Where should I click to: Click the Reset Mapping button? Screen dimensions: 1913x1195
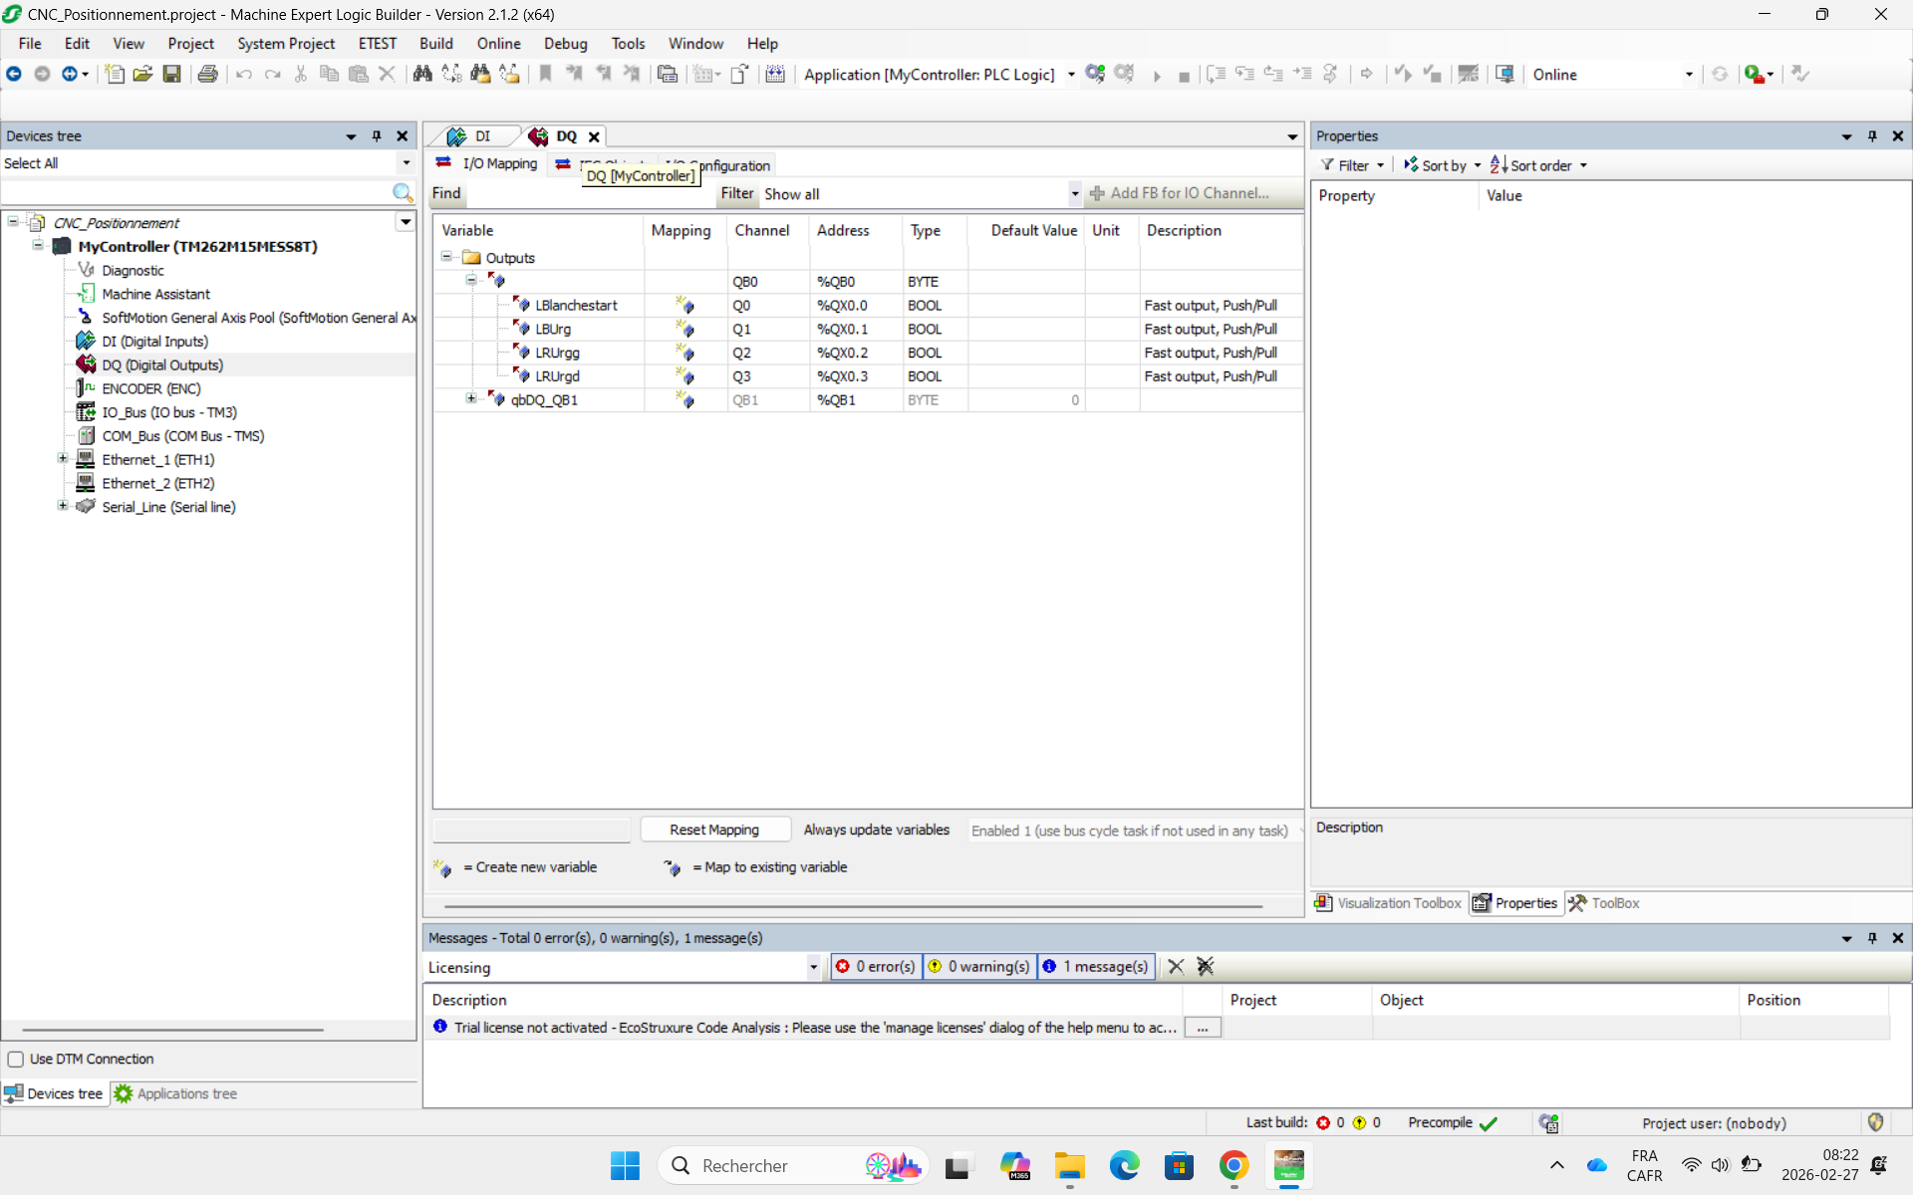point(713,830)
